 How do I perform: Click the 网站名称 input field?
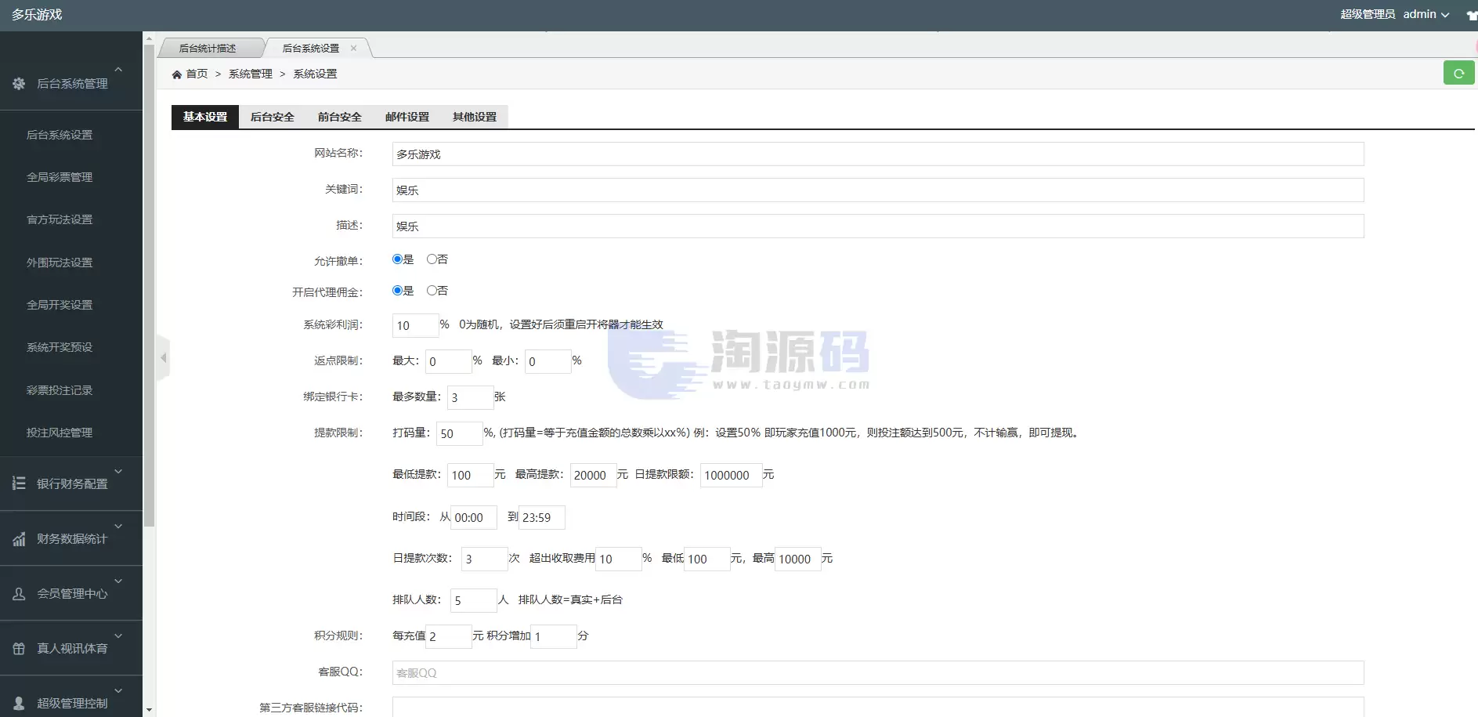point(878,154)
